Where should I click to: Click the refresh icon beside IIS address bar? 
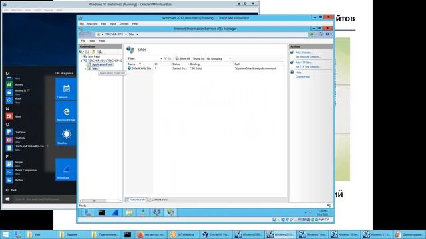(321, 34)
